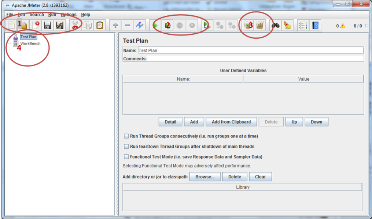
Task: Open the Run menu
Action: tap(52, 15)
